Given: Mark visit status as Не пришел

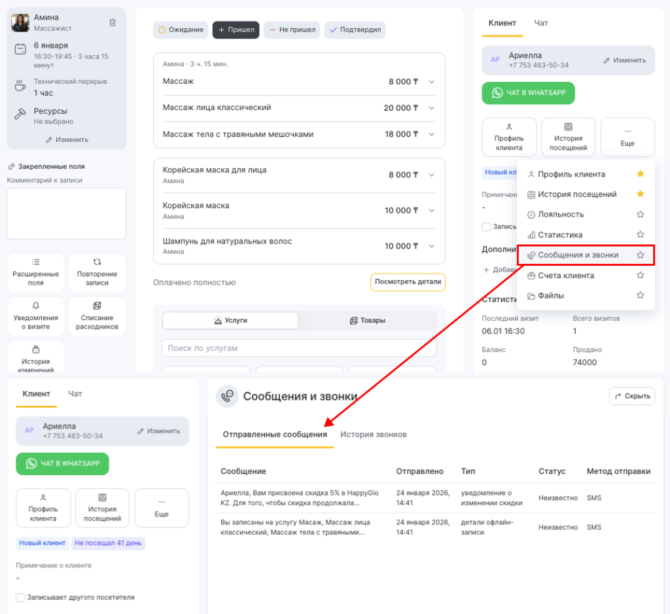Looking at the screenshot, I should point(292,30).
